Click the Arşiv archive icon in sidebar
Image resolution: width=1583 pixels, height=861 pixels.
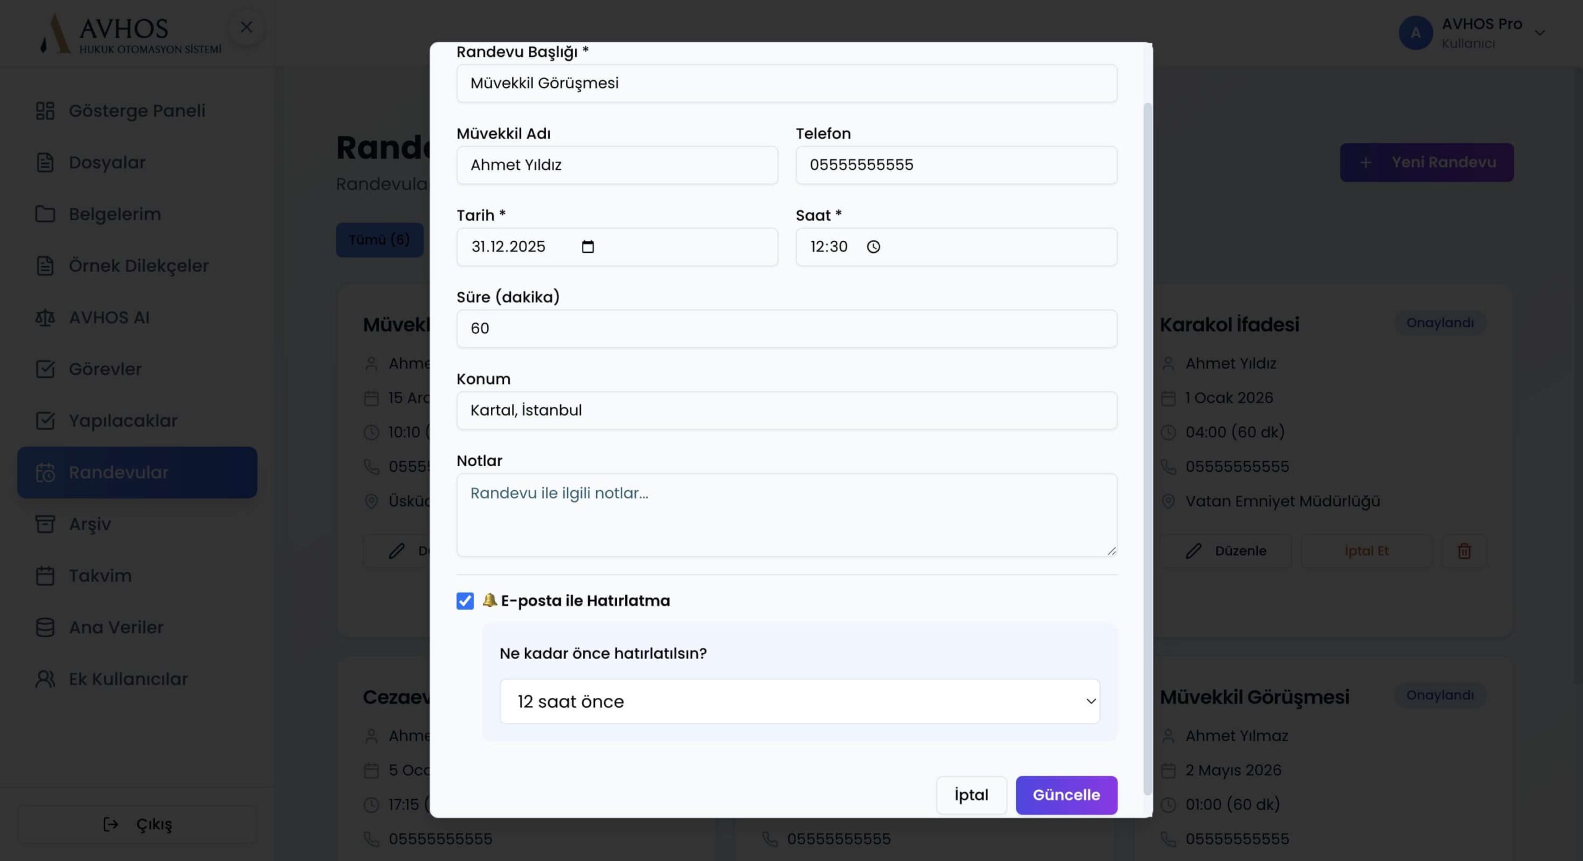45,524
